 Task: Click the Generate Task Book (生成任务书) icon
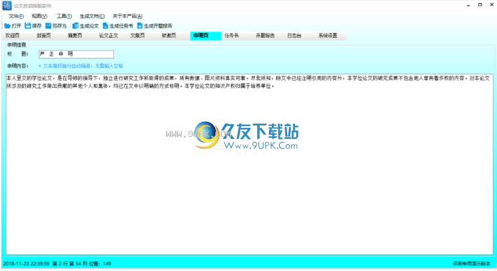(106, 26)
